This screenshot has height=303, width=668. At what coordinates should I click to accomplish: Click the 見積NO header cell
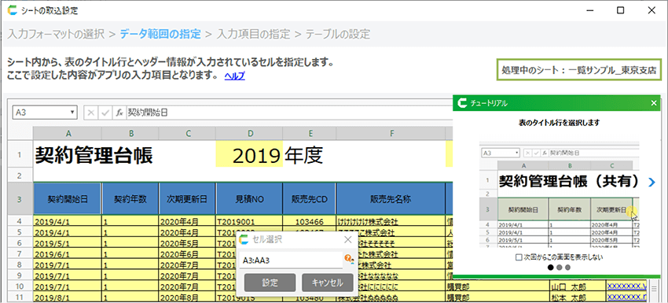[249, 198]
